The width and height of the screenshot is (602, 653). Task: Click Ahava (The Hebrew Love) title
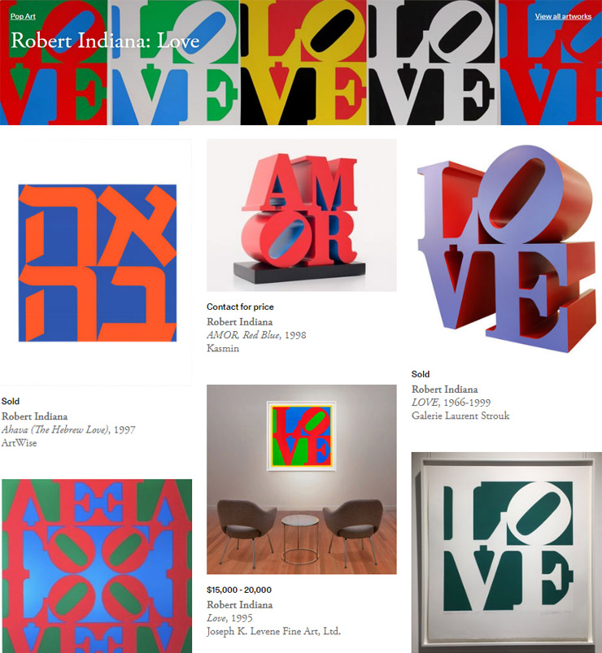coord(56,429)
